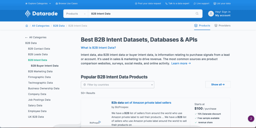Click Hey! Sign in
This screenshot has height=128, width=256.
coord(223,12)
